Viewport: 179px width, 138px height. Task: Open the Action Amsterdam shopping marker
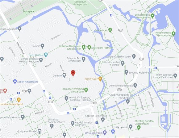pyautogui.click(x=15, y=82)
